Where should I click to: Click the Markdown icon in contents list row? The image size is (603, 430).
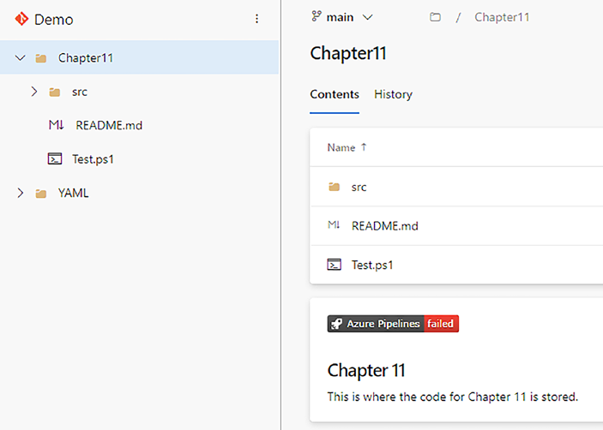tap(334, 226)
